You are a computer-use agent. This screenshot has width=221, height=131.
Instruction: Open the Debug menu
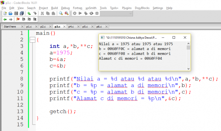(65, 8)
